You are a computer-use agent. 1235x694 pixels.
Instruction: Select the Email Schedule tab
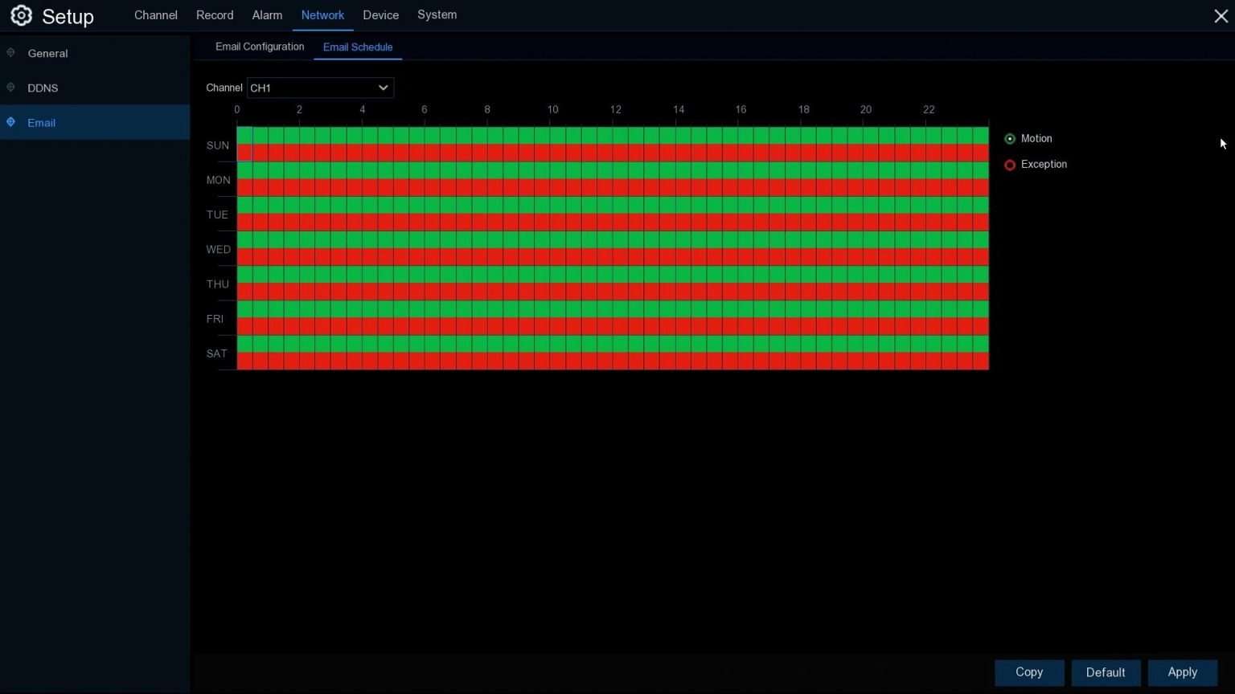pos(358,47)
